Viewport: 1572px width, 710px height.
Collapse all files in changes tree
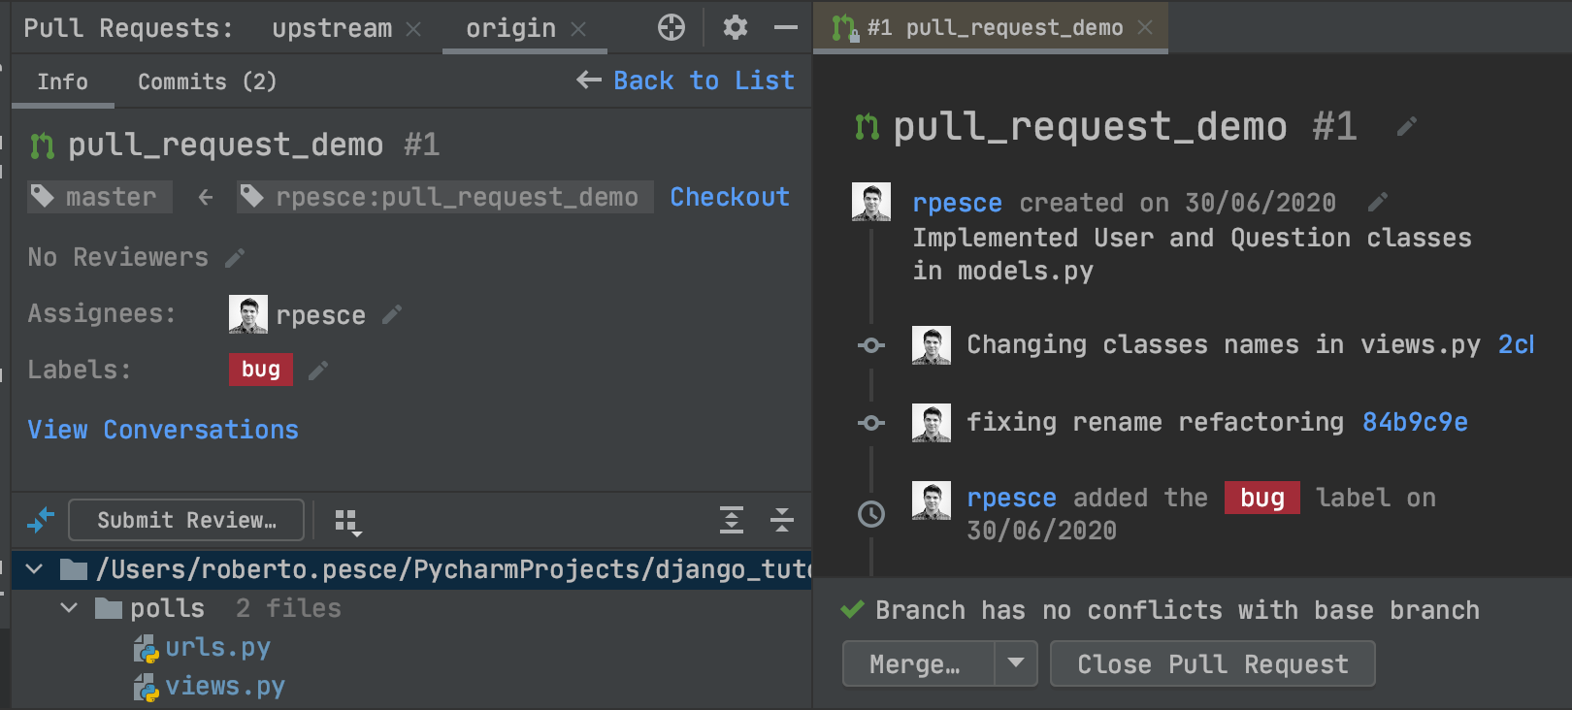(x=782, y=521)
